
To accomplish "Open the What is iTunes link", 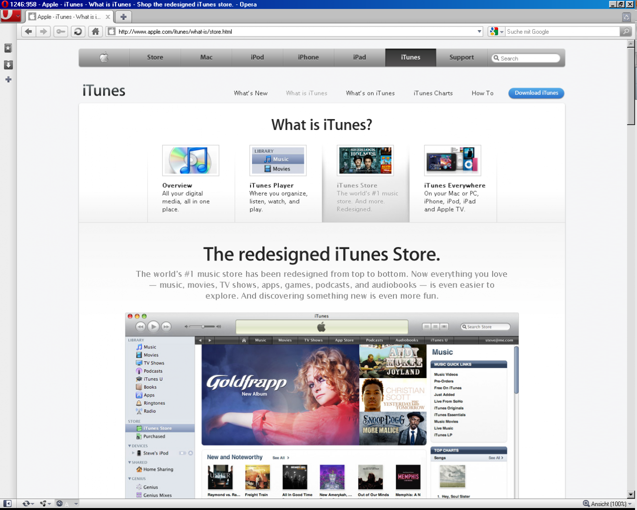I will point(306,93).
